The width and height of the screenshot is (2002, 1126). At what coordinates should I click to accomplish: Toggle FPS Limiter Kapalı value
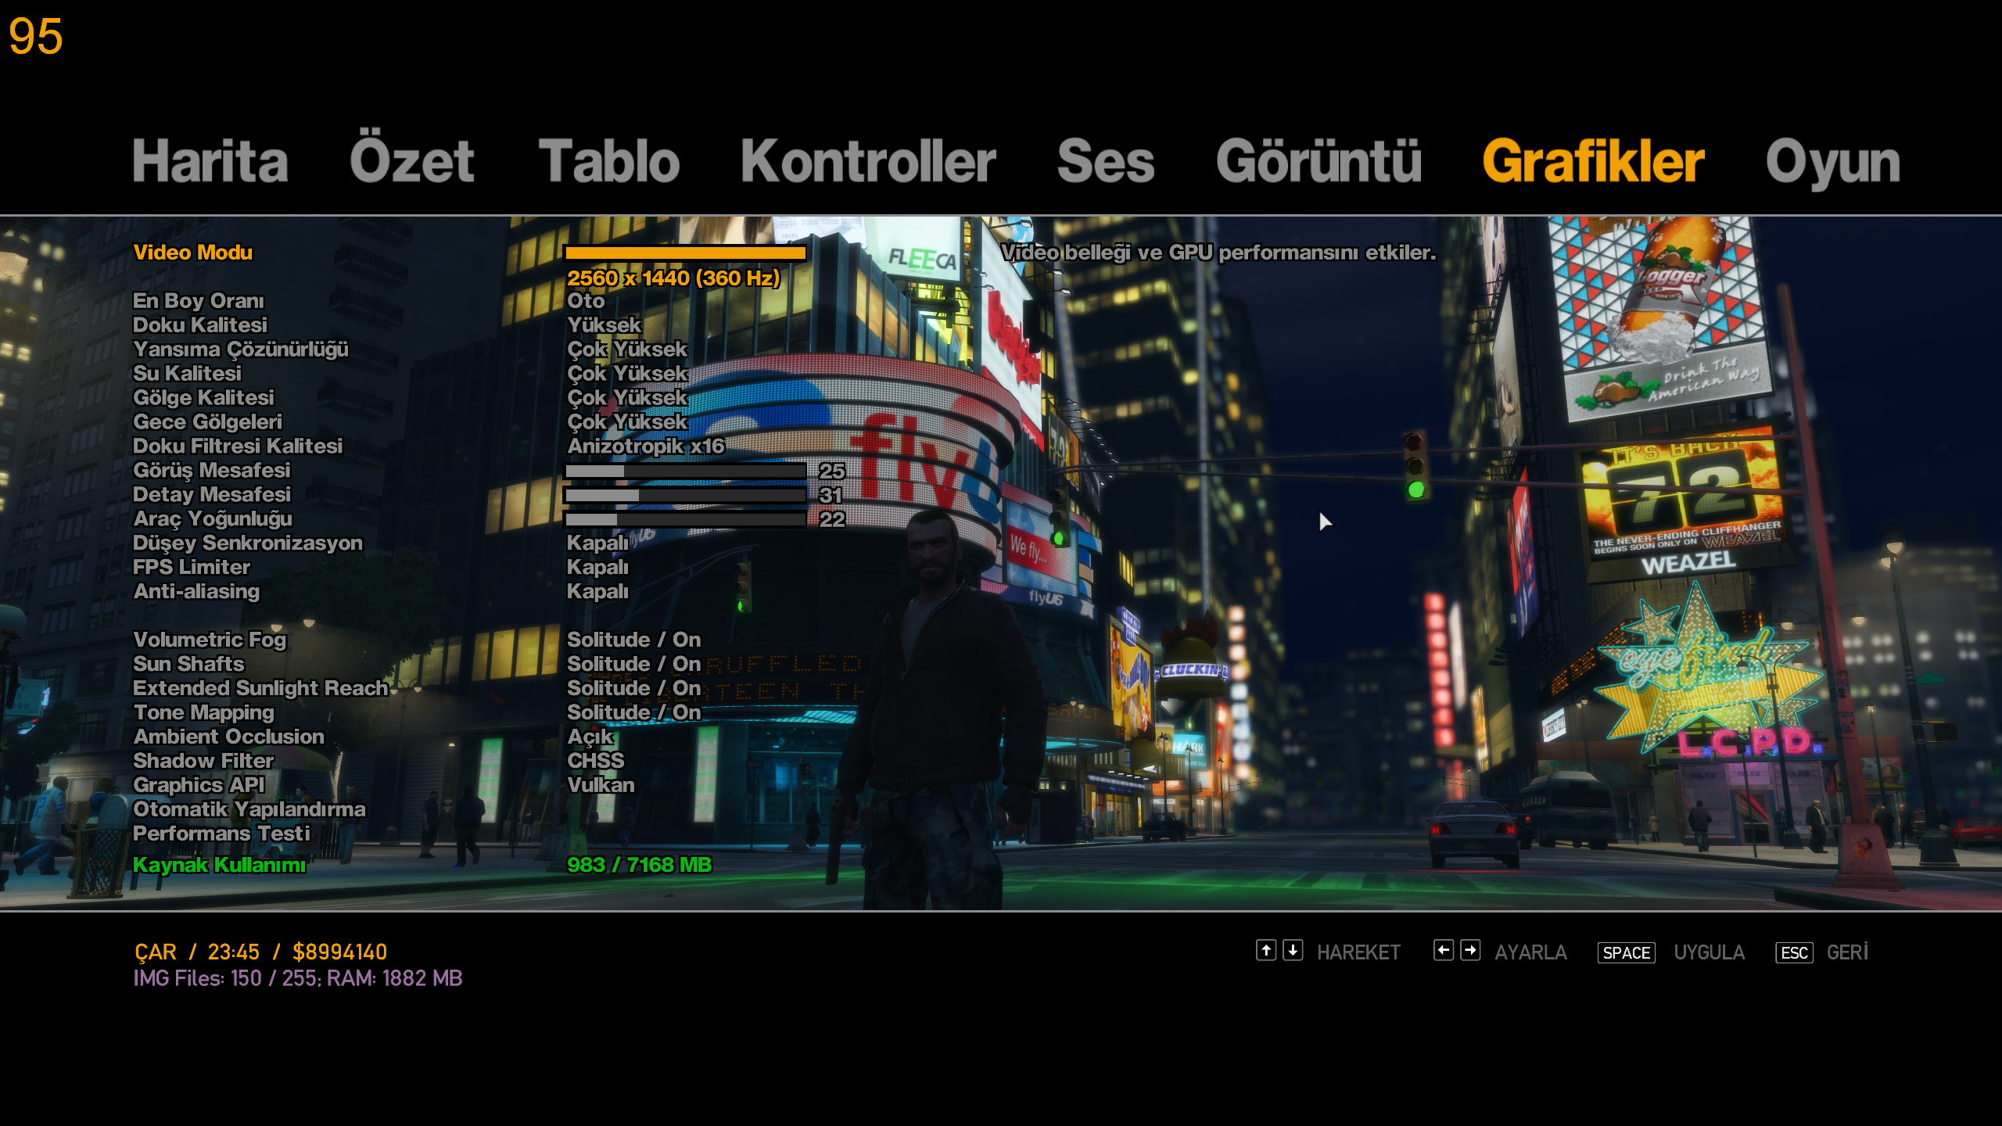pos(597,568)
